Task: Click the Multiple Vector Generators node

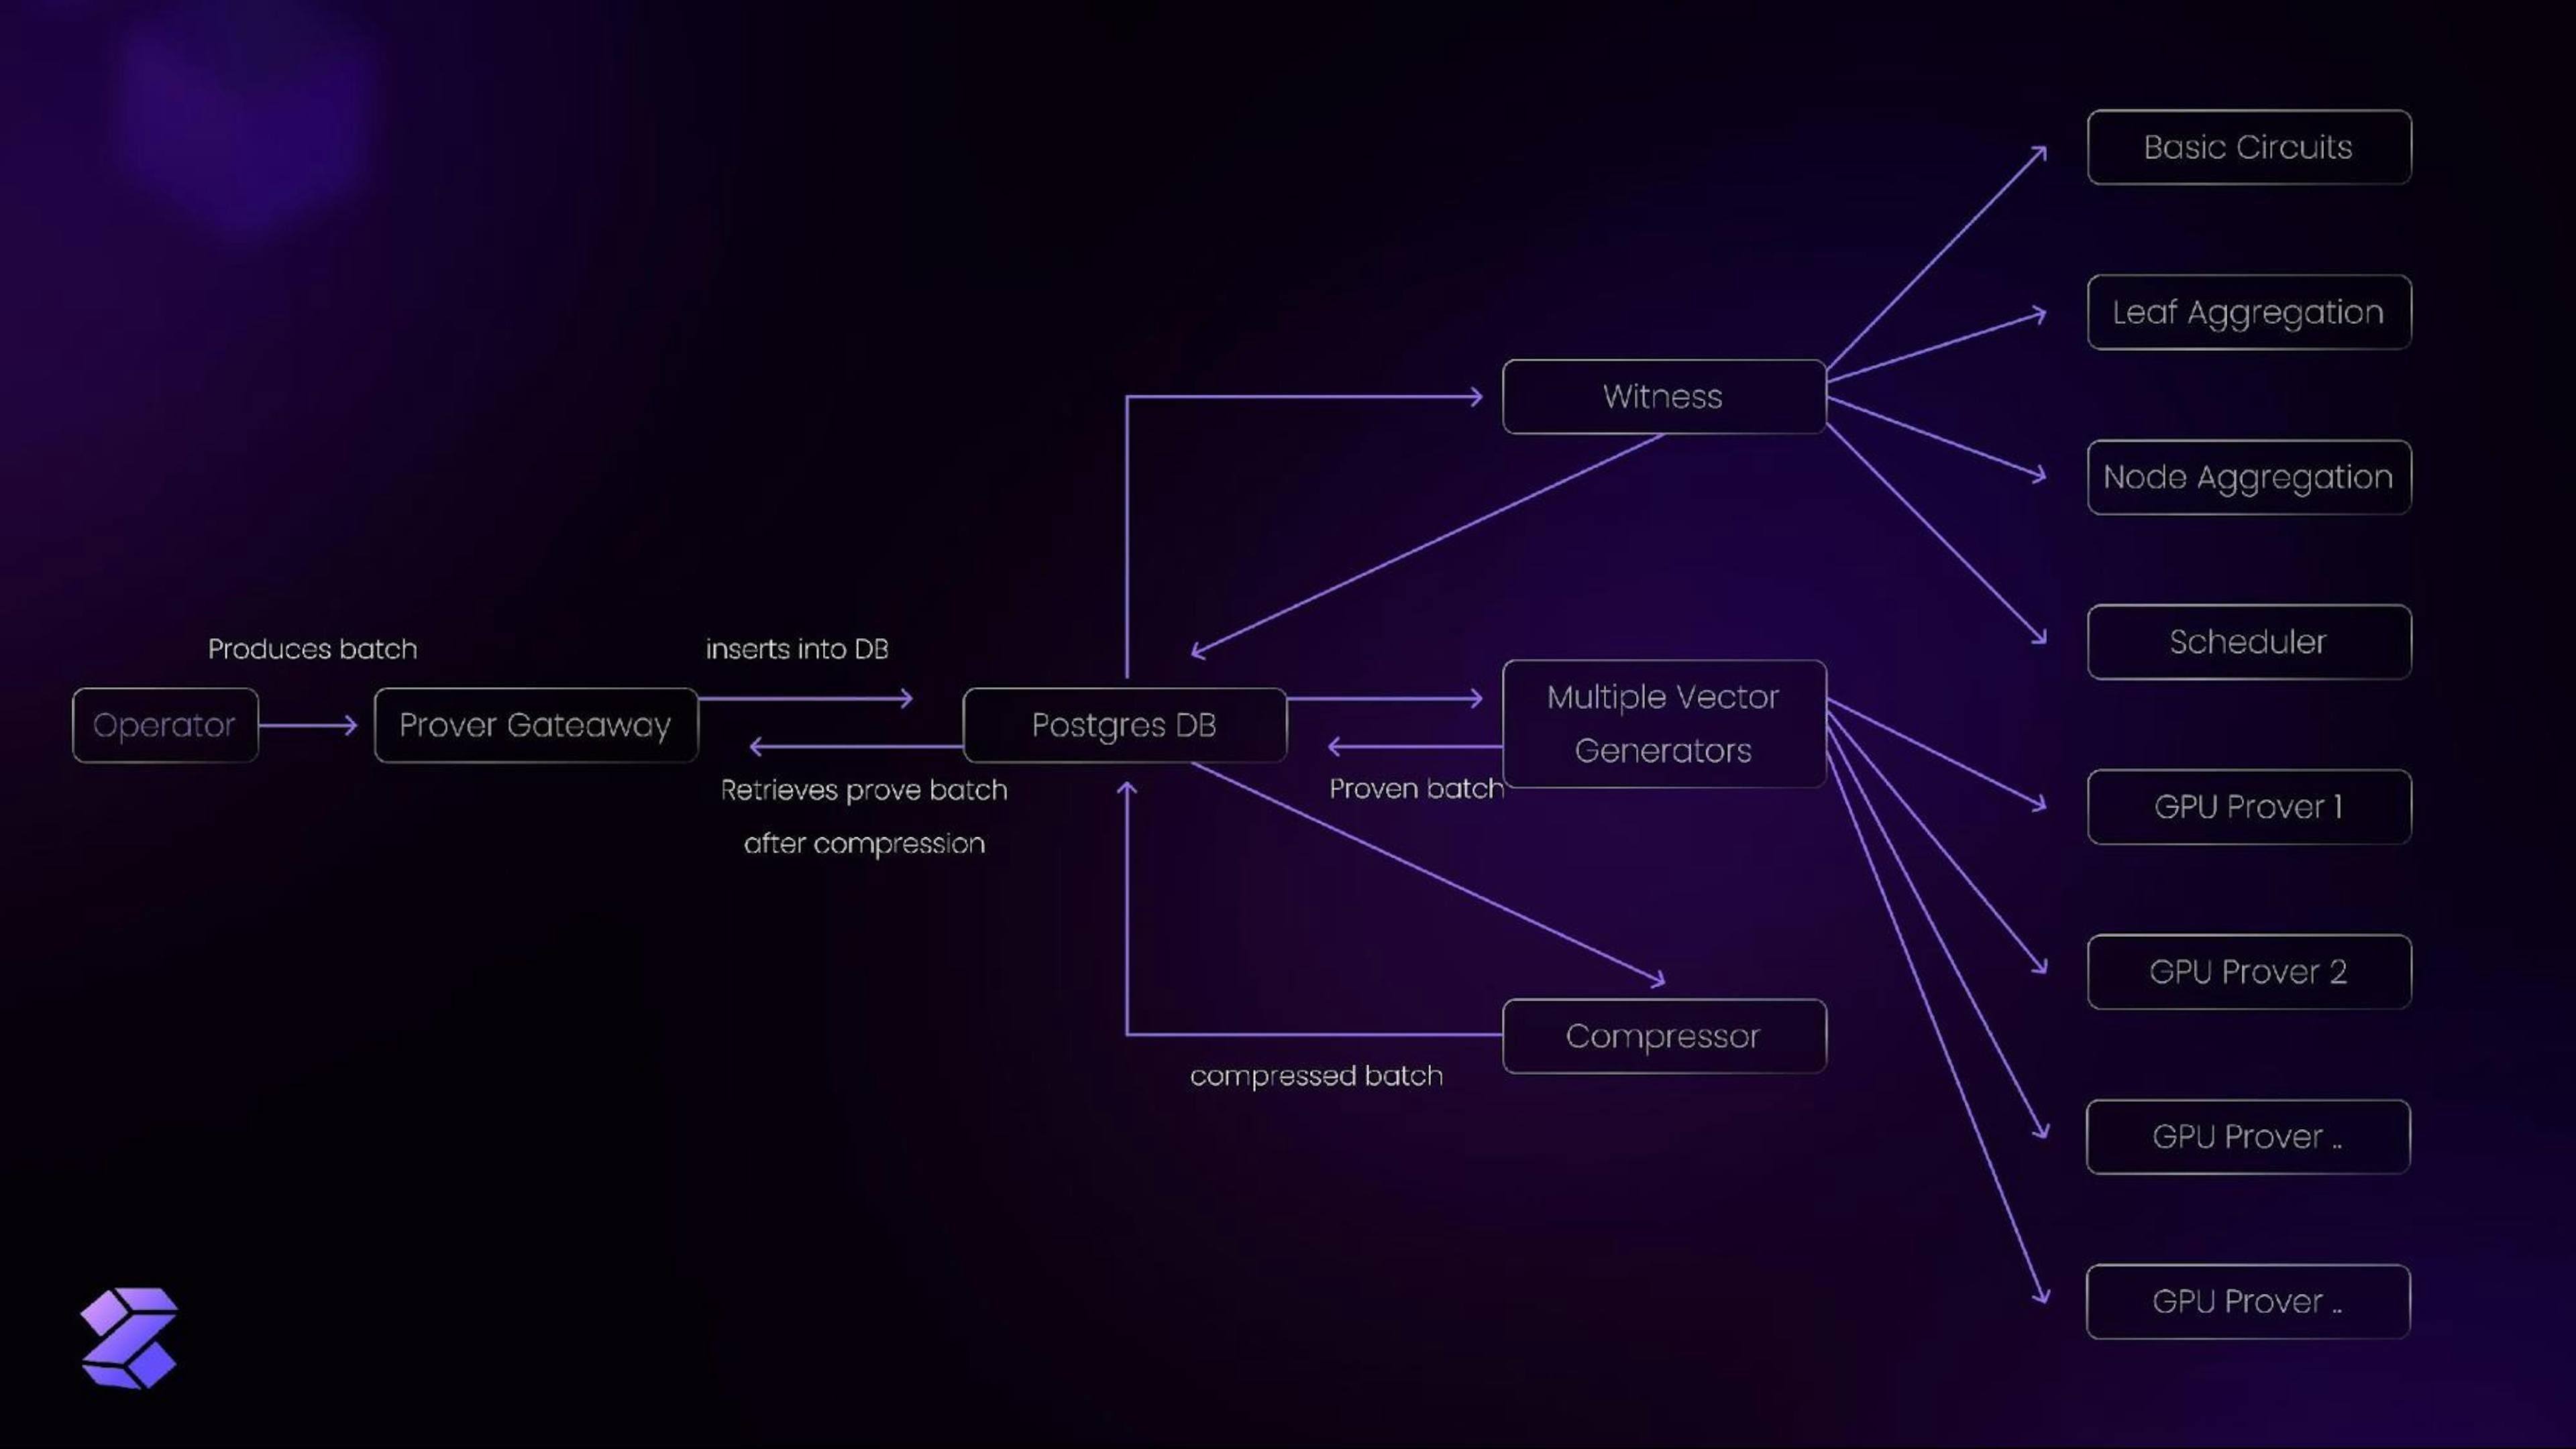Action: coord(1661,722)
